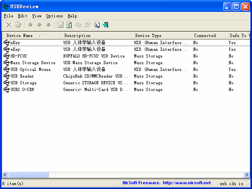Click the USB icon beside HD-PCU2
252x189 pixels.
pos(6,56)
